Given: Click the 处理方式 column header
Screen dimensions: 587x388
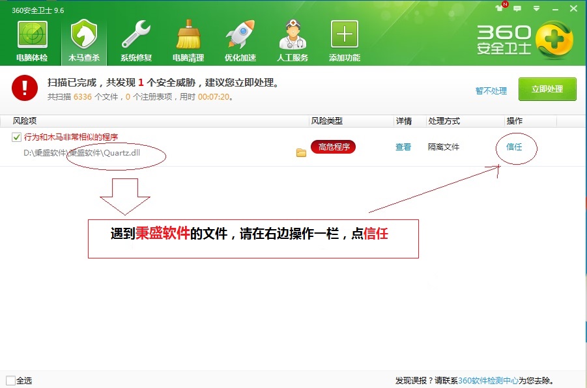Looking at the screenshot, I should click(x=444, y=121).
